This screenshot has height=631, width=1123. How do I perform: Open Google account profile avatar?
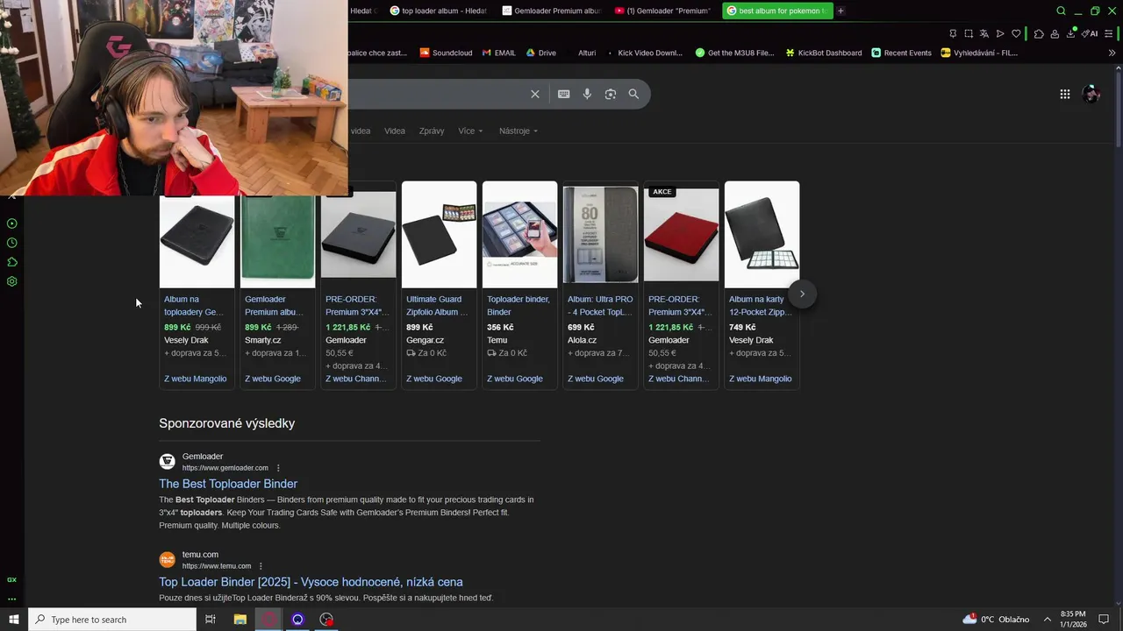pos(1091,94)
